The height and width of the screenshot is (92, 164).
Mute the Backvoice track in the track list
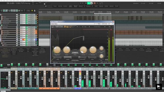[x=23, y=27]
